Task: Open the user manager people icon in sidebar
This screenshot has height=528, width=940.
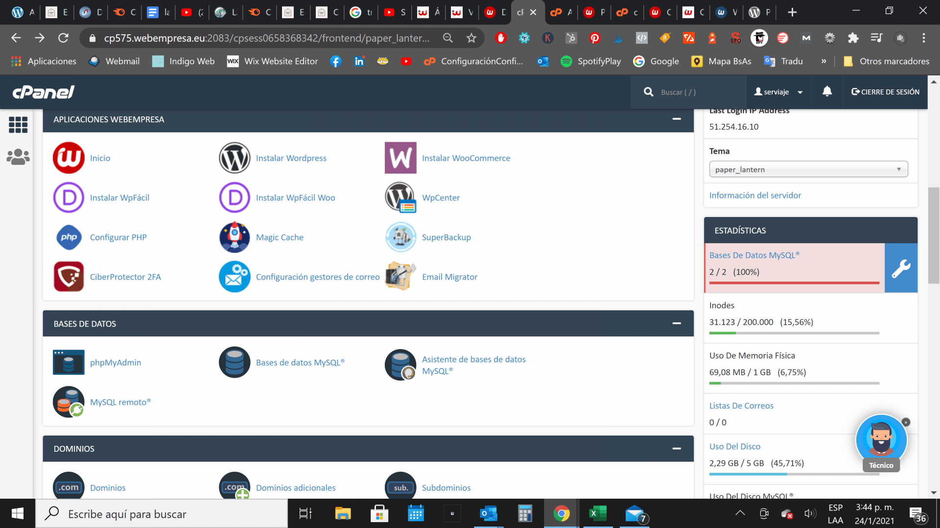Action: point(18,157)
